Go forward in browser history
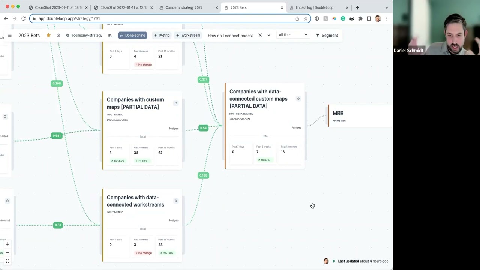The width and height of the screenshot is (480, 270). point(15,18)
